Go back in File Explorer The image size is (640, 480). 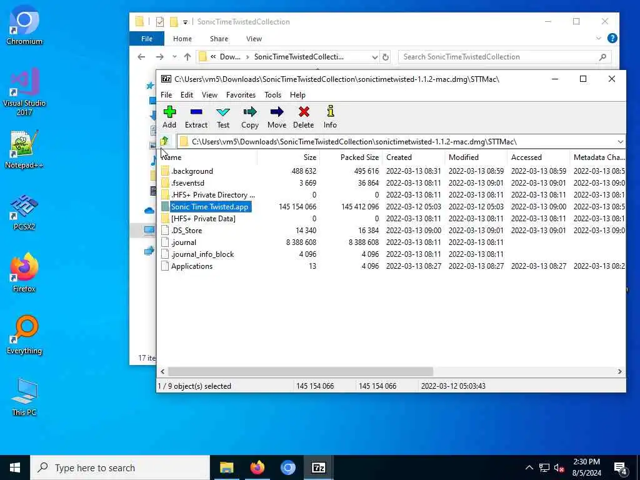pos(141,57)
